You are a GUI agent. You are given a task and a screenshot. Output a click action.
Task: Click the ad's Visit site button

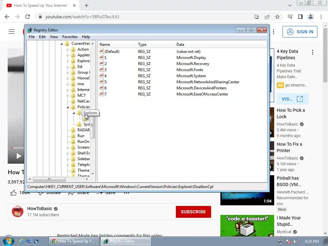[292, 99]
